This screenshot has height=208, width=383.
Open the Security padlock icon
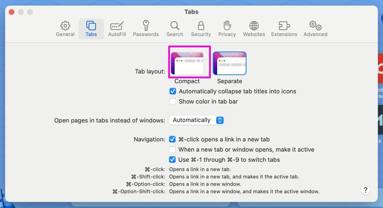[201, 26]
